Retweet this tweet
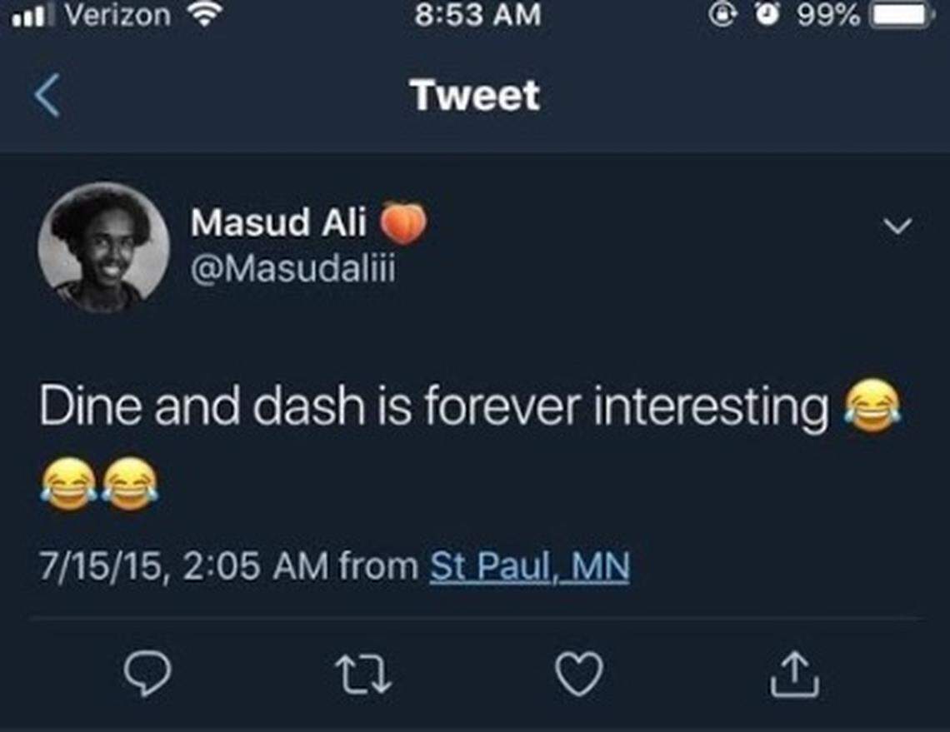Screen dimensions: 950x732 [363, 673]
